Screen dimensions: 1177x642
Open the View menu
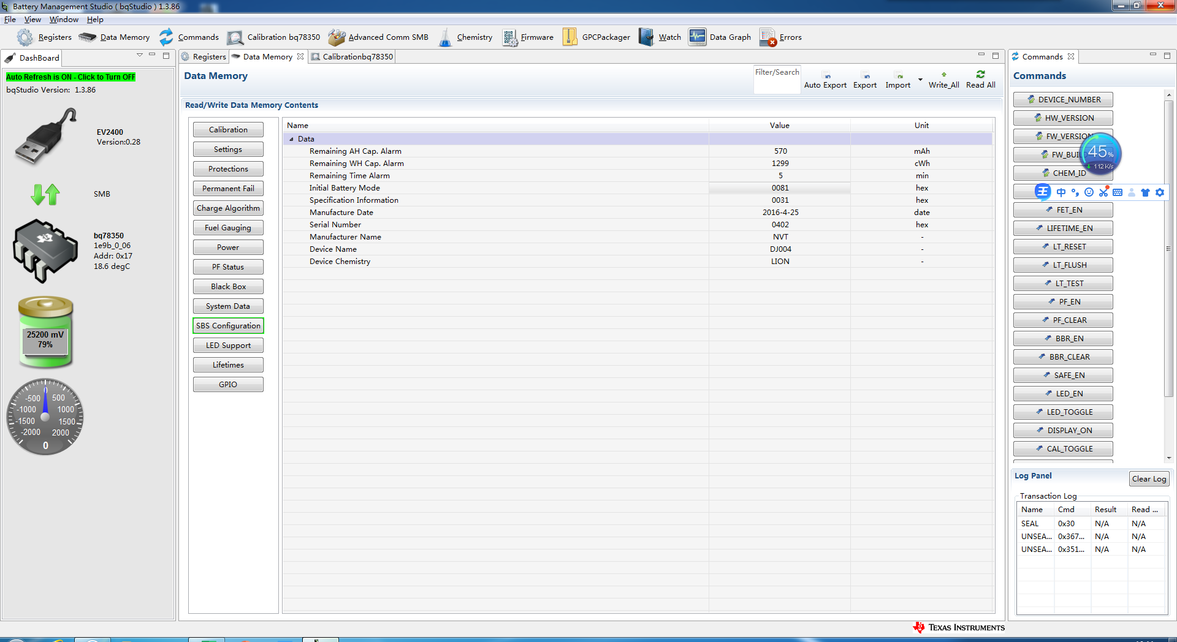click(32, 20)
